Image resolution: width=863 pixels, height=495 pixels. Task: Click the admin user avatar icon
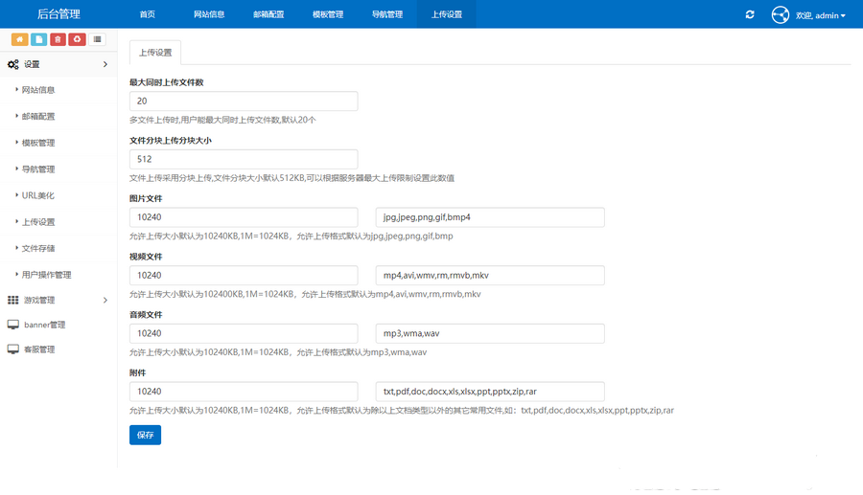click(781, 14)
